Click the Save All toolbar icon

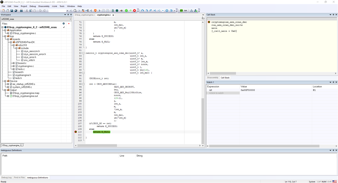pos(16,10)
